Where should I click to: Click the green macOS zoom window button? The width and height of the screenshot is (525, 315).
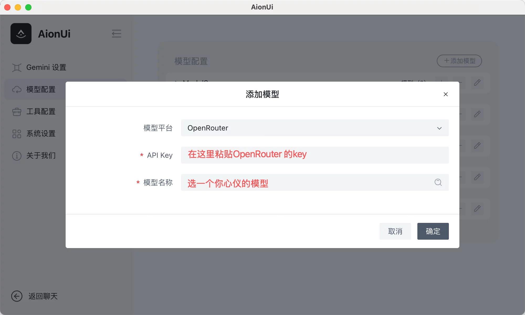[28, 7]
